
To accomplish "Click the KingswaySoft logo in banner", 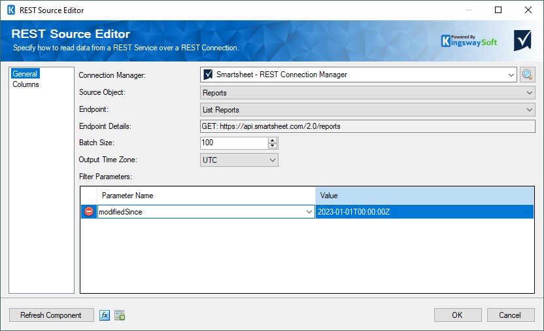I will tap(469, 41).
